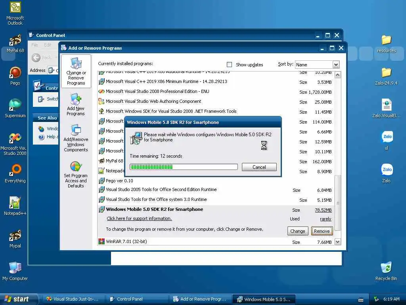Click the configuration progress bar
The width and height of the screenshot is (406, 305).
tap(184, 167)
